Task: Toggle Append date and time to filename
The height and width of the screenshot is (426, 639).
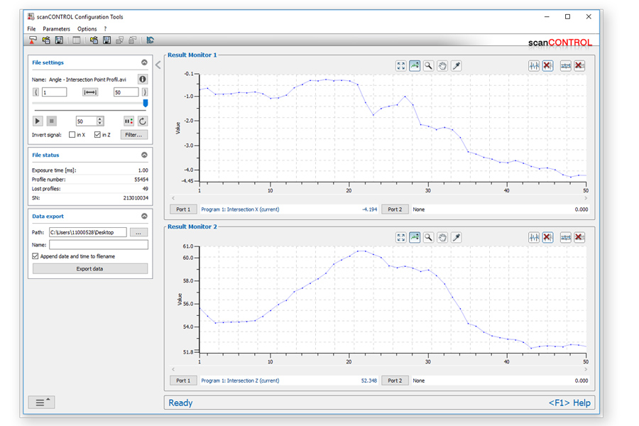Action: click(35, 256)
